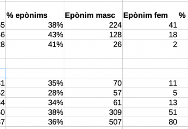
Task: Select the cell with value 70
Action: 93,83
